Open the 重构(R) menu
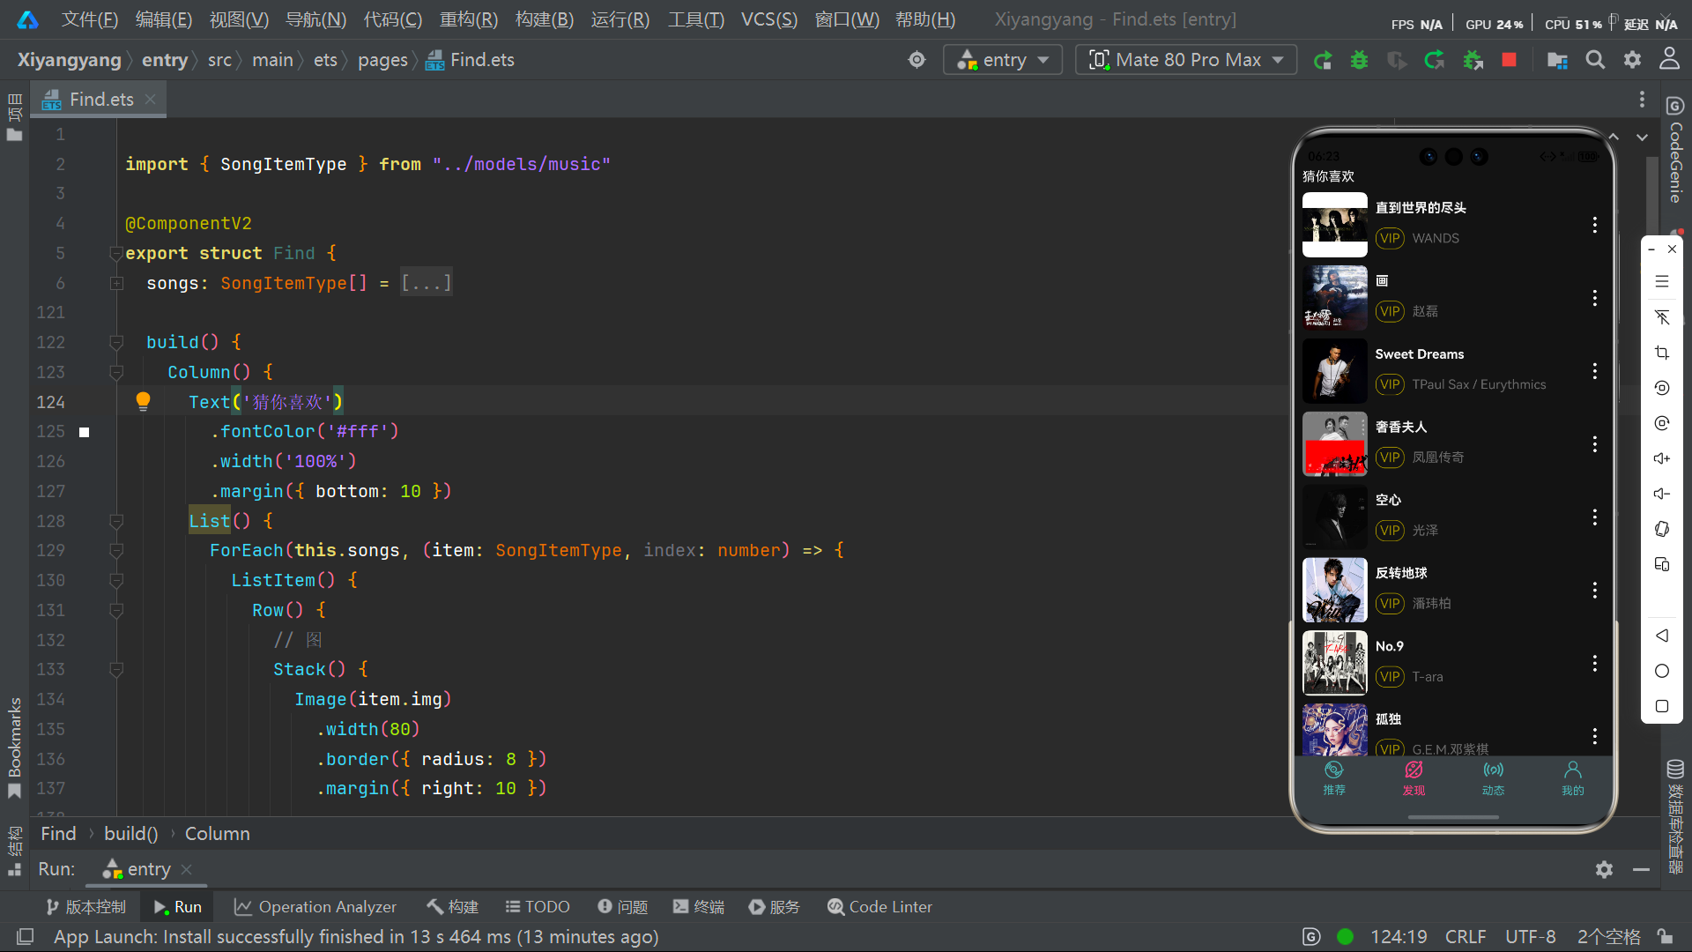 [468, 19]
